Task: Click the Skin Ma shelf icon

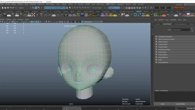Action: tap(156, 15)
